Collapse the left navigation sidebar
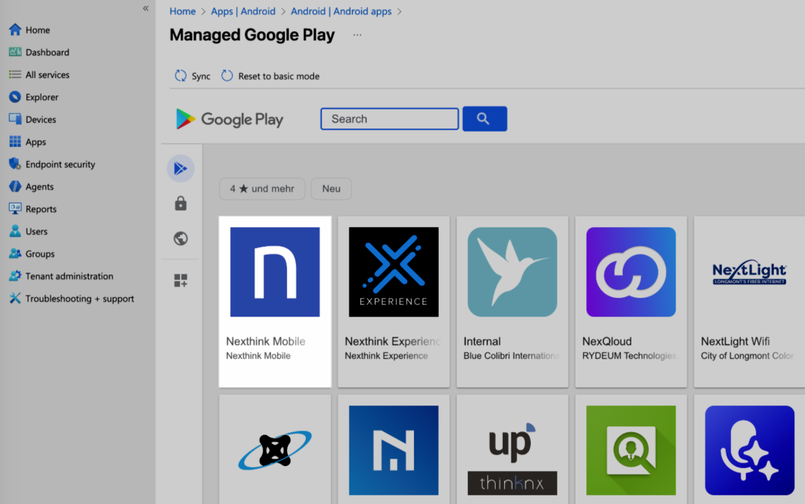 [146, 8]
